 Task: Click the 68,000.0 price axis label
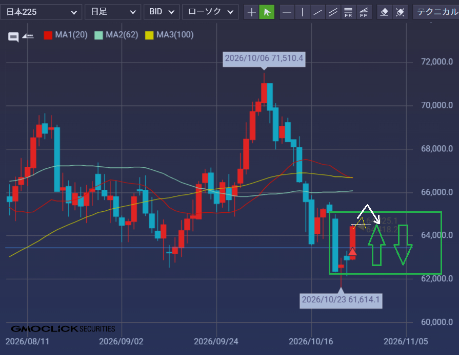click(437, 148)
